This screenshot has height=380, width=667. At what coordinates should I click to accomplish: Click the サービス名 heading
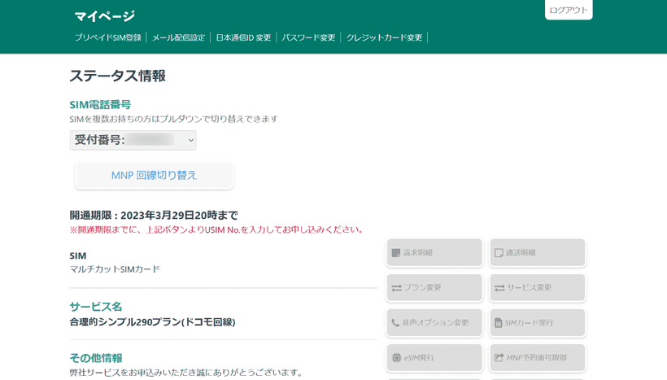96,307
